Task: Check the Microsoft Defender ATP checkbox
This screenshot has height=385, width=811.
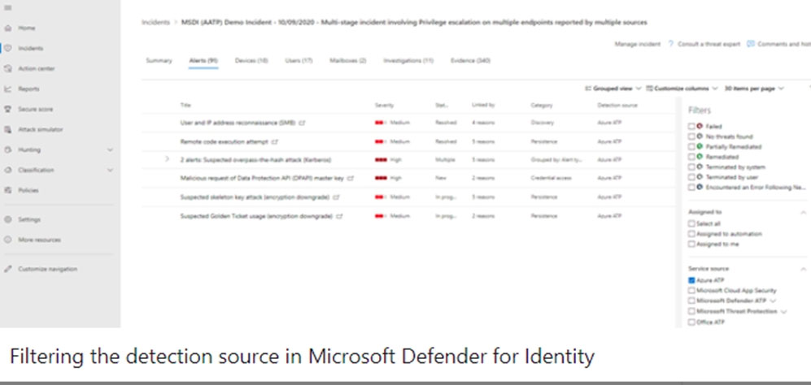Action: point(691,301)
